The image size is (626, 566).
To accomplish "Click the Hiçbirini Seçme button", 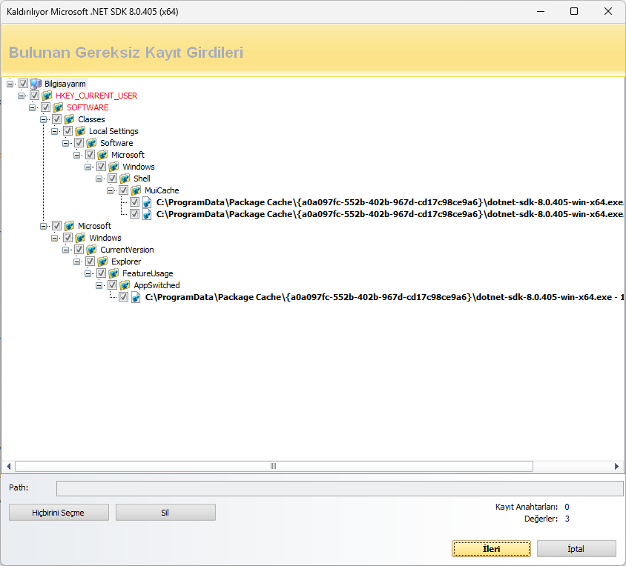I will (59, 513).
